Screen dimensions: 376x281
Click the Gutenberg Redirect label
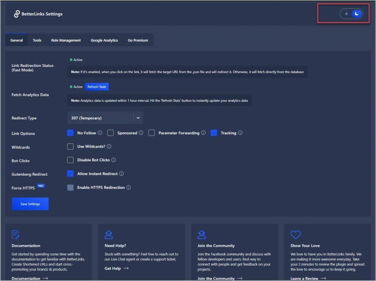[x=29, y=174]
